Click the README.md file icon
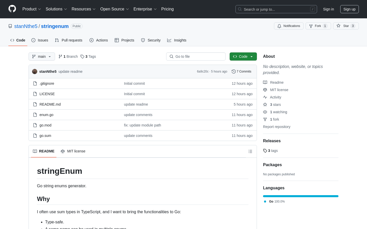The image size is (367, 229). (x=35, y=104)
